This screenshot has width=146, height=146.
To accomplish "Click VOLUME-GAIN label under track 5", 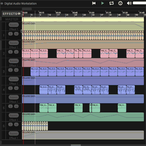I will click(x=29, y=114).
